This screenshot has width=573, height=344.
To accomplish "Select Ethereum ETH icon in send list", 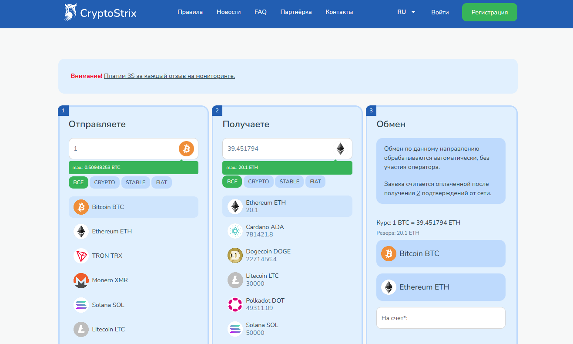I will click(x=81, y=231).
